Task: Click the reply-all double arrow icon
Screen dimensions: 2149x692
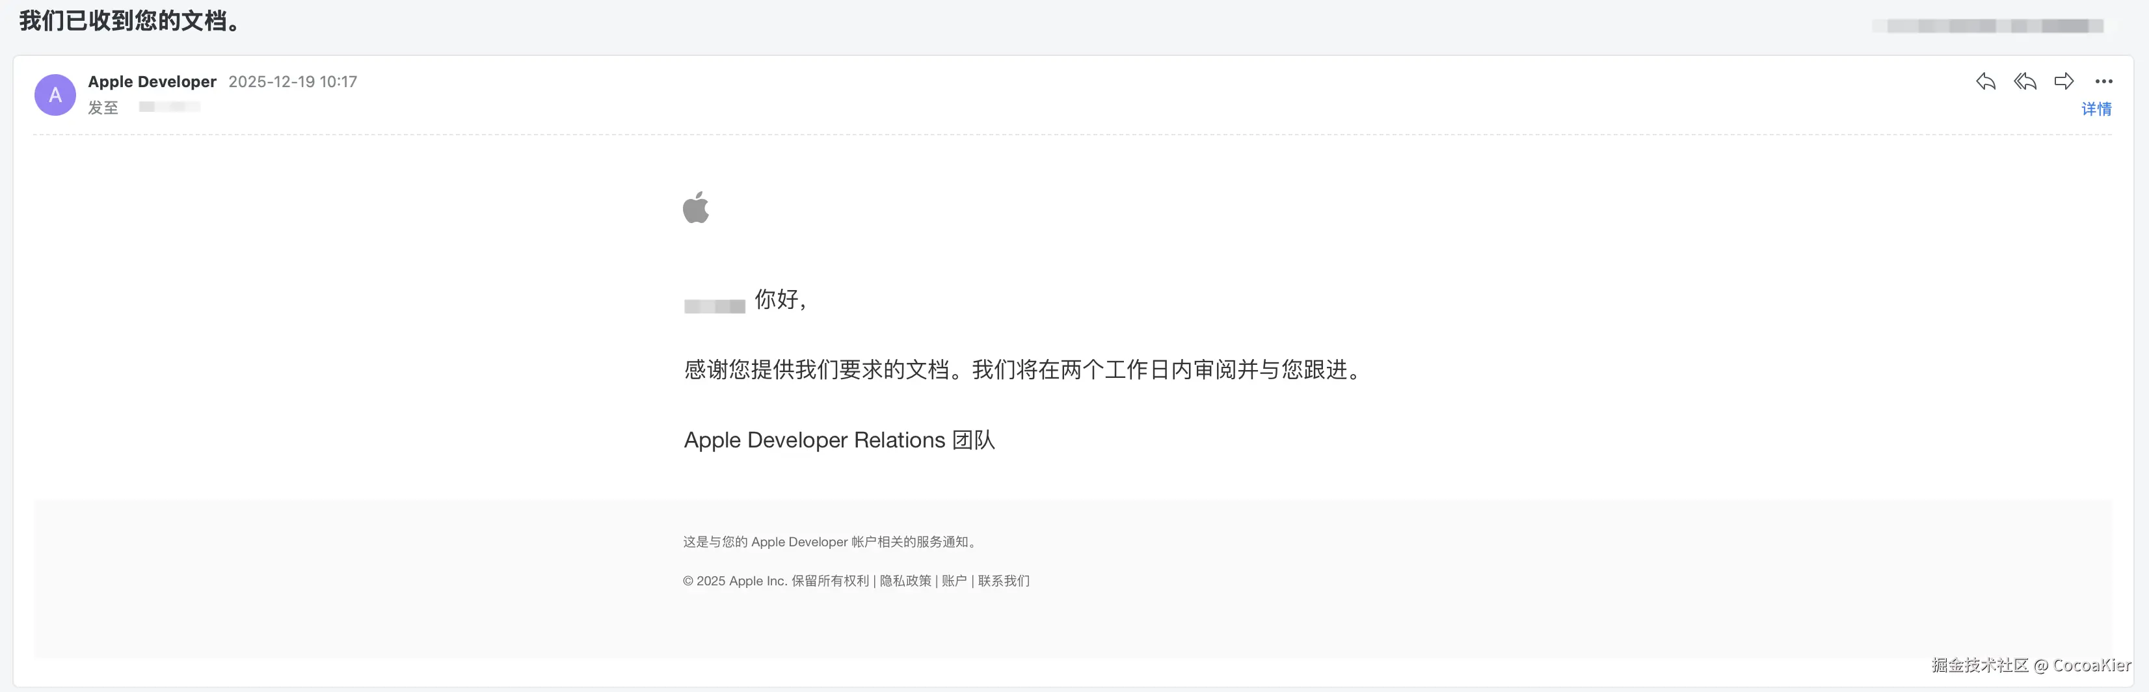Action: click(x=2025, y=81)
